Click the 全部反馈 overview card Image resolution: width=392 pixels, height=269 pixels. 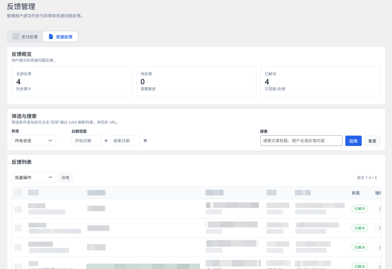69,81
